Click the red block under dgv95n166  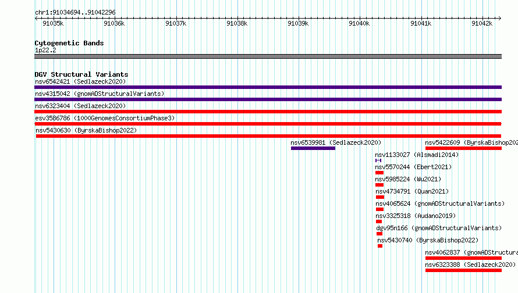379,234
